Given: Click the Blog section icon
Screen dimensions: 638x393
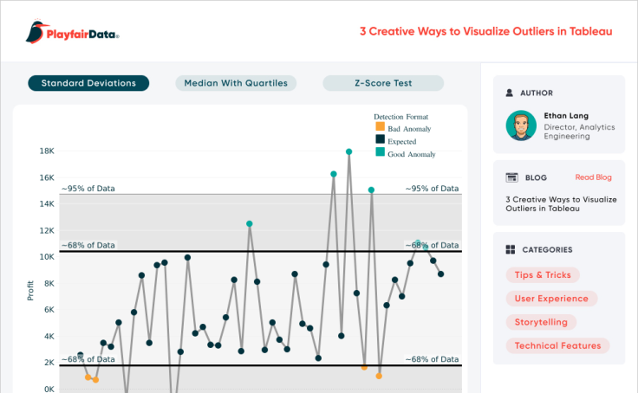Looking at the screenshot, I should 511,177.
